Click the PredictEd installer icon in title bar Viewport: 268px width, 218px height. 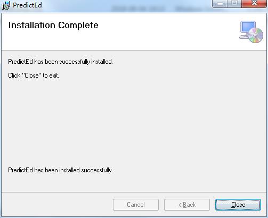[x=6, y=5]
